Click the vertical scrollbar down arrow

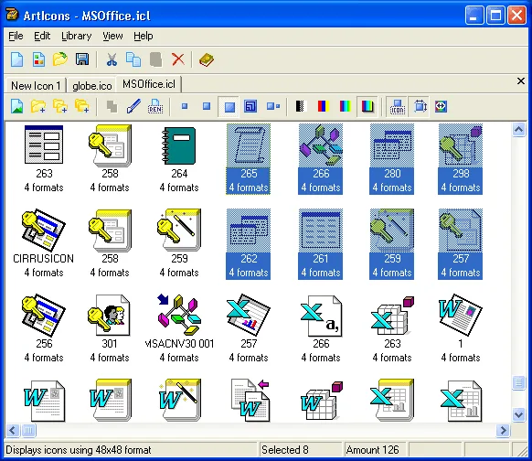click(x=518, y=414)
